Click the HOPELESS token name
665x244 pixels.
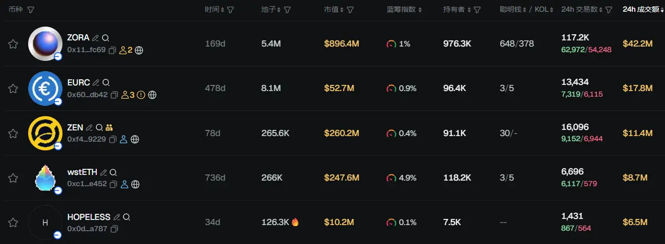click(89, 217)
